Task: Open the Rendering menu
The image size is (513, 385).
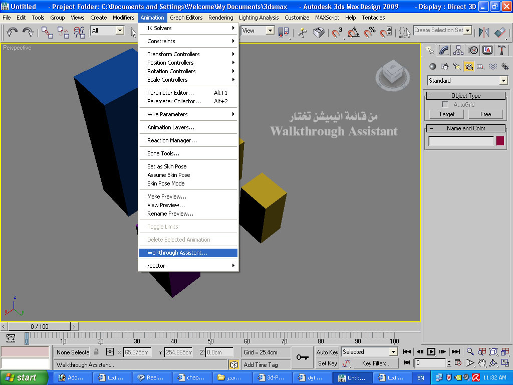Action: (x=221, y=18)
